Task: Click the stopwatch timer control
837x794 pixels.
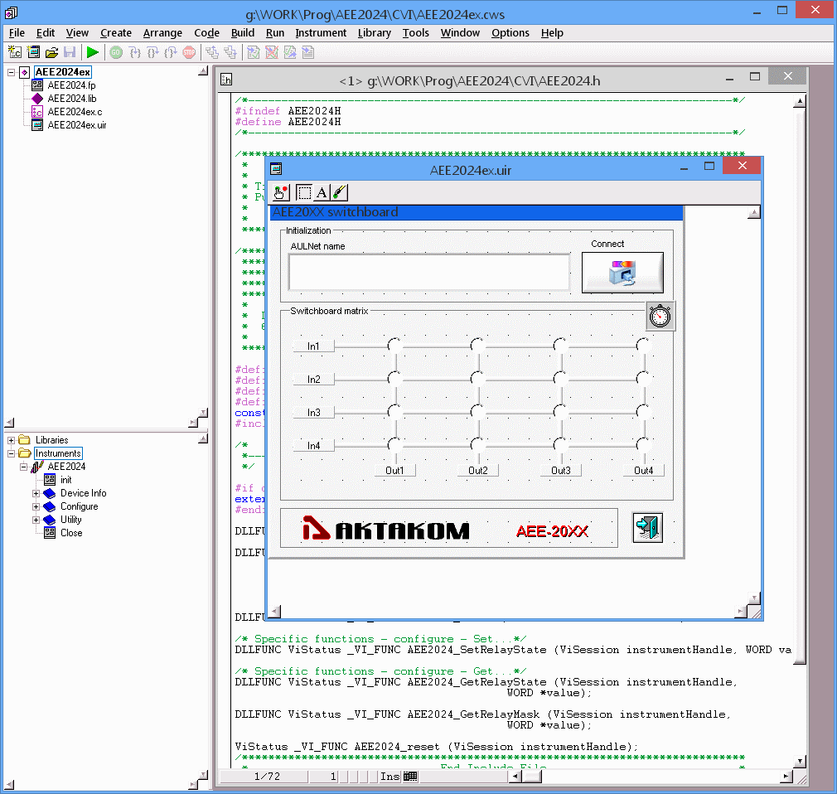Action: point(660,316)
